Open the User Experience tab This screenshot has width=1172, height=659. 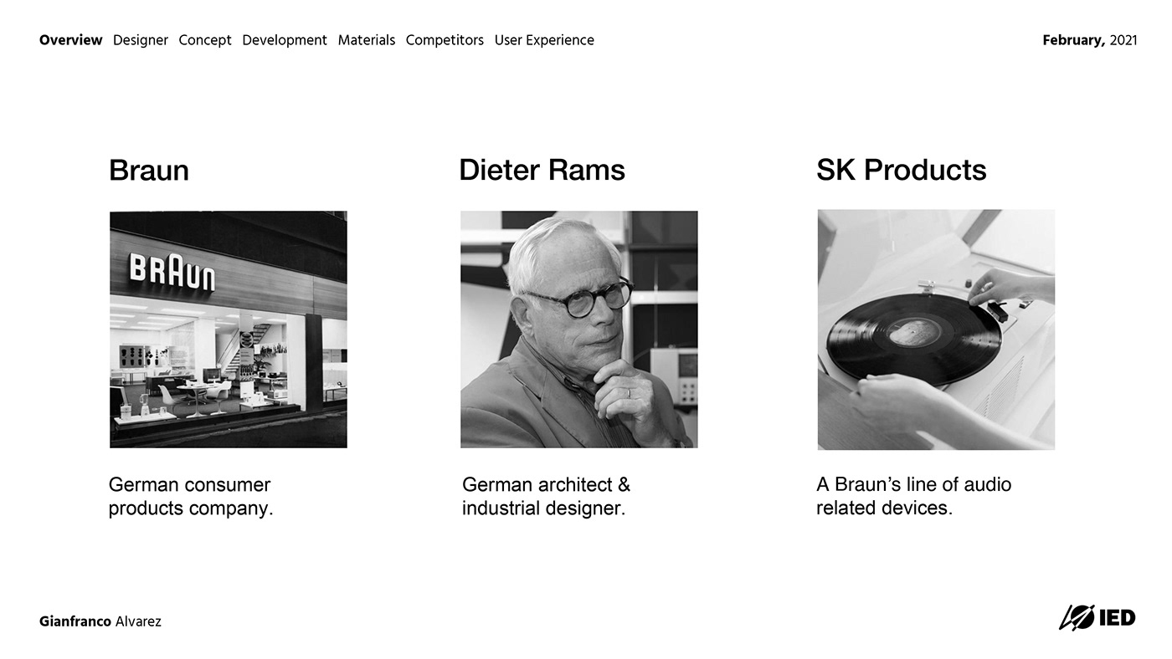pyautogui.click(x=544, y=40)
